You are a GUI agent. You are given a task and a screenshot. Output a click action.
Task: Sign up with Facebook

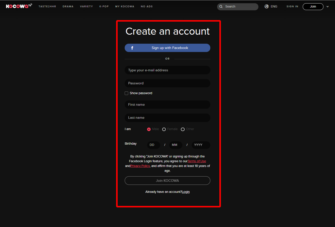tap(167, 48)
